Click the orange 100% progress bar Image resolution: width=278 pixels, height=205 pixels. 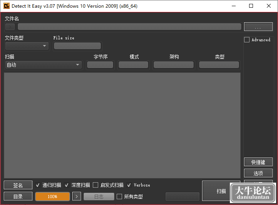pyautogui.click(x=52, y=197)
